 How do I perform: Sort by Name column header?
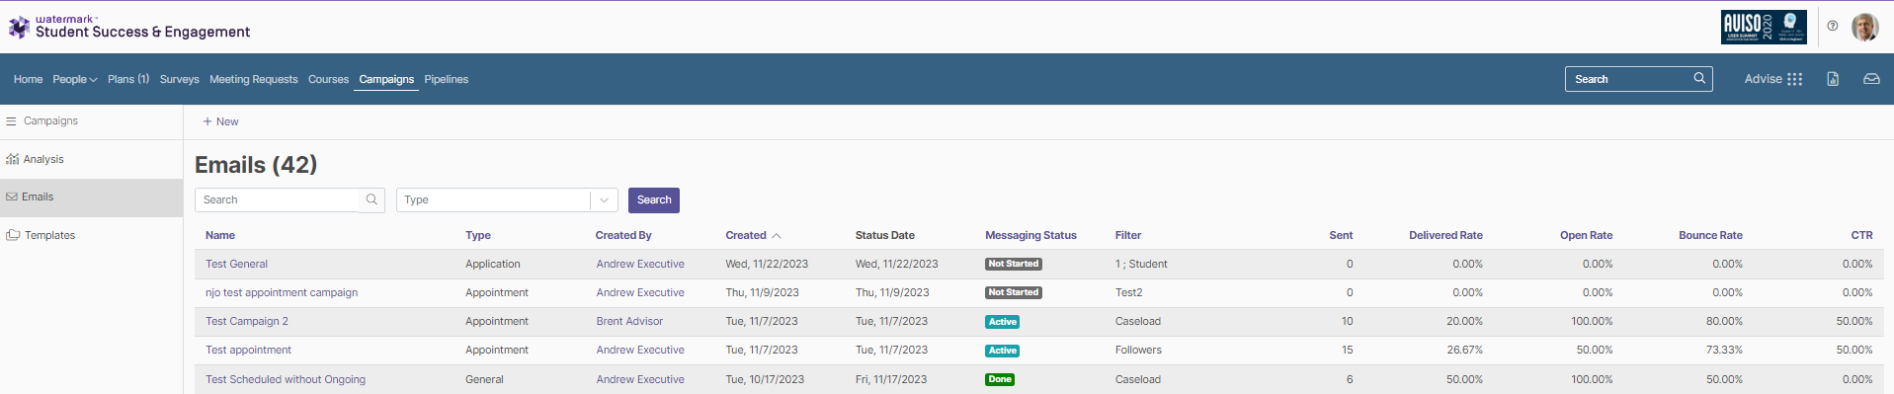point(220,235)
